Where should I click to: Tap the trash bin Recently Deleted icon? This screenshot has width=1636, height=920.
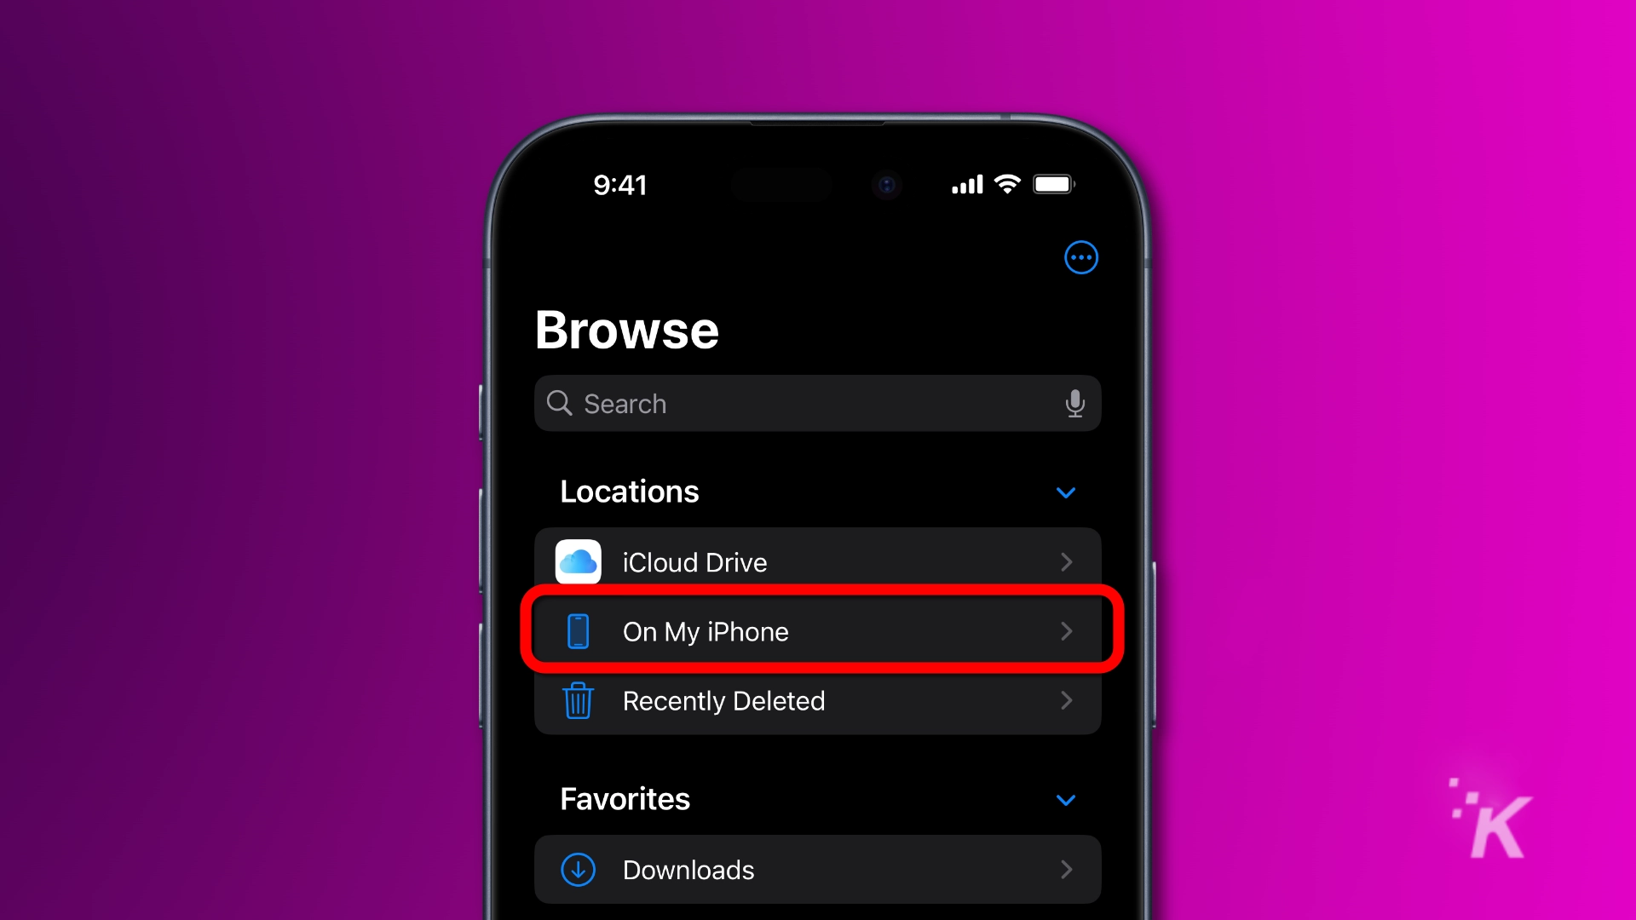[x=579, y=701]
